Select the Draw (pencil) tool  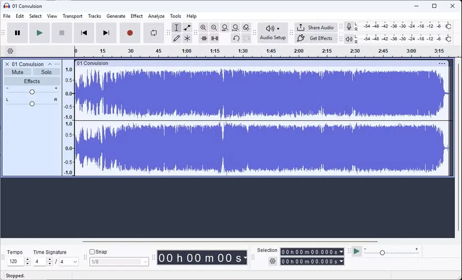pyautogui.click(x=176, y=38)
